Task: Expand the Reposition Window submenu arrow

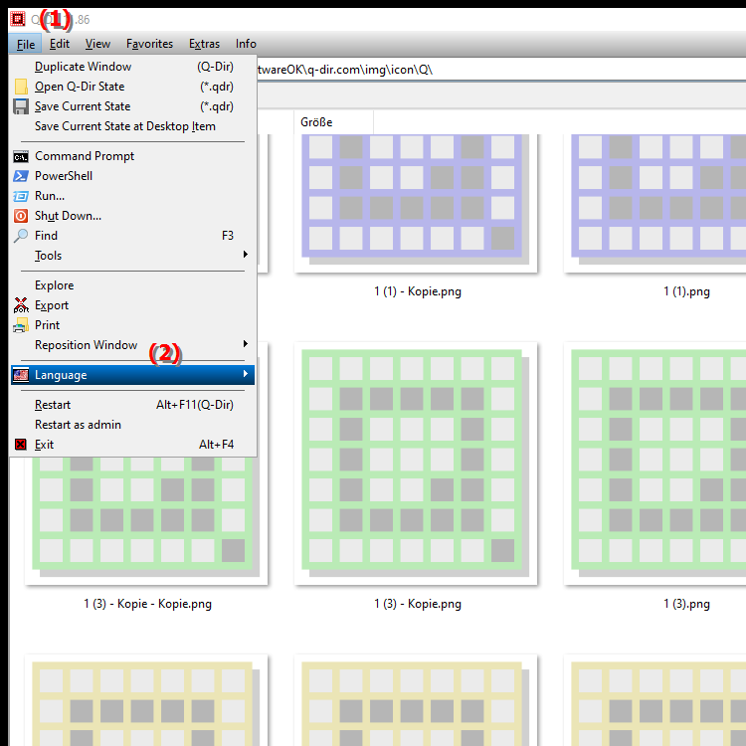Action: coord(246,344)
